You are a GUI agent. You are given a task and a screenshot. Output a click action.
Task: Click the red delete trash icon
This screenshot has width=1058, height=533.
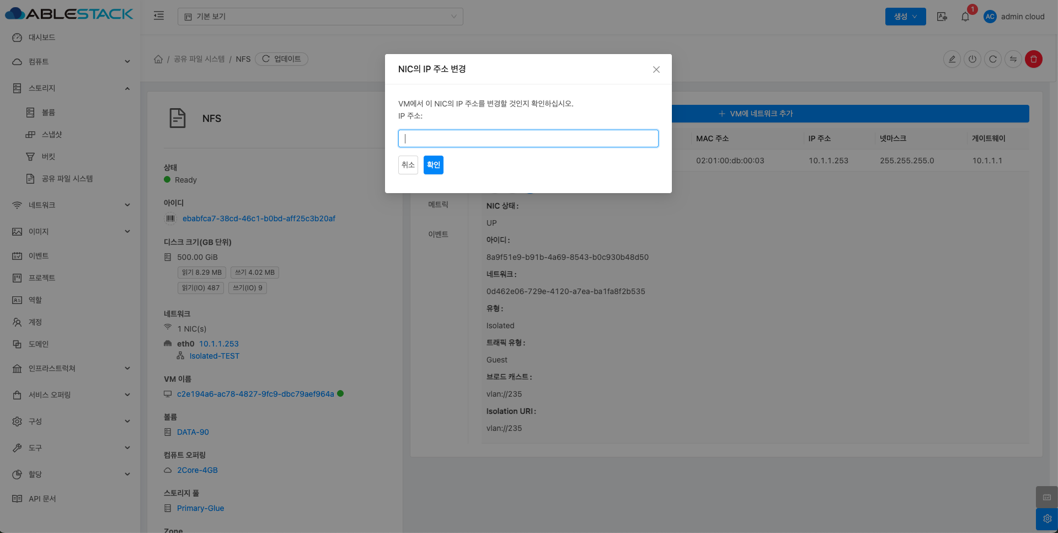1033,59
